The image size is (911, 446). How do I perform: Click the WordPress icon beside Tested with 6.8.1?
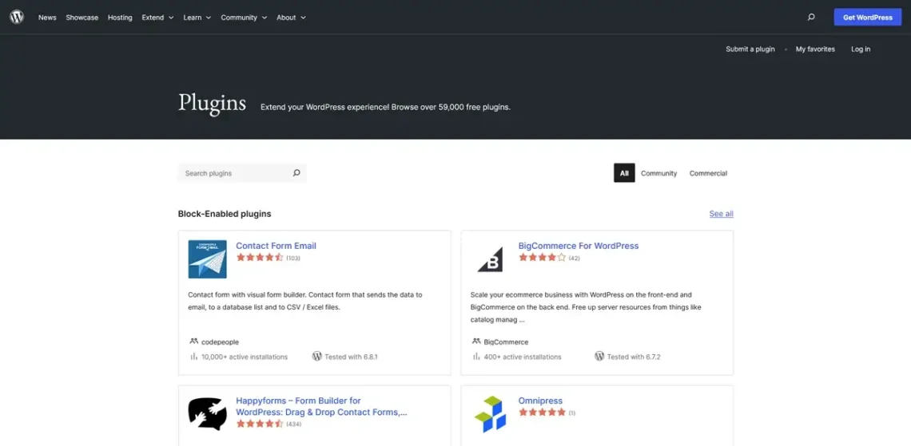click(316, 356)
